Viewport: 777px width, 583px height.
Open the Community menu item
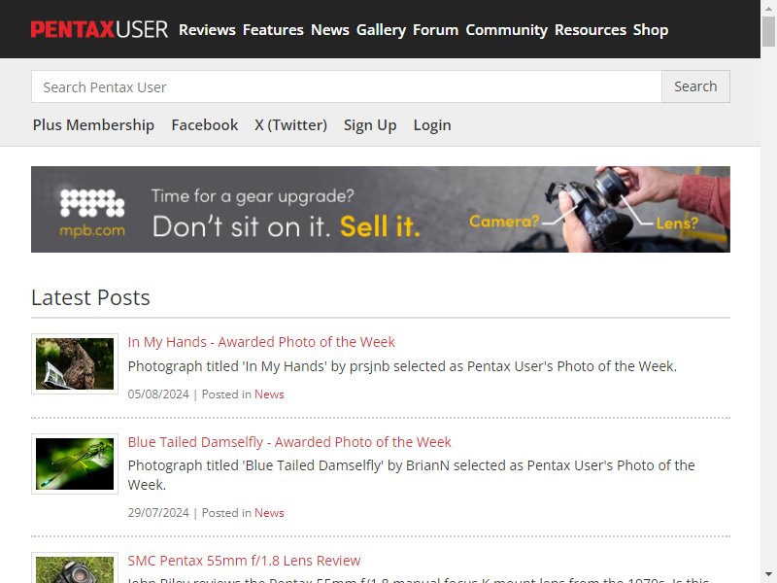click(506, 30)
